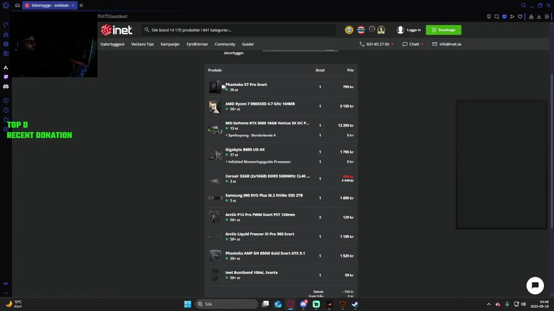The image size is (554, 311).
Task: Click the first gold award badge in the header
Action: 349,30
